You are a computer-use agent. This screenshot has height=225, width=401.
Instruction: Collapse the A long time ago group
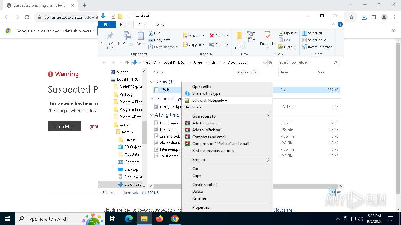152,115
